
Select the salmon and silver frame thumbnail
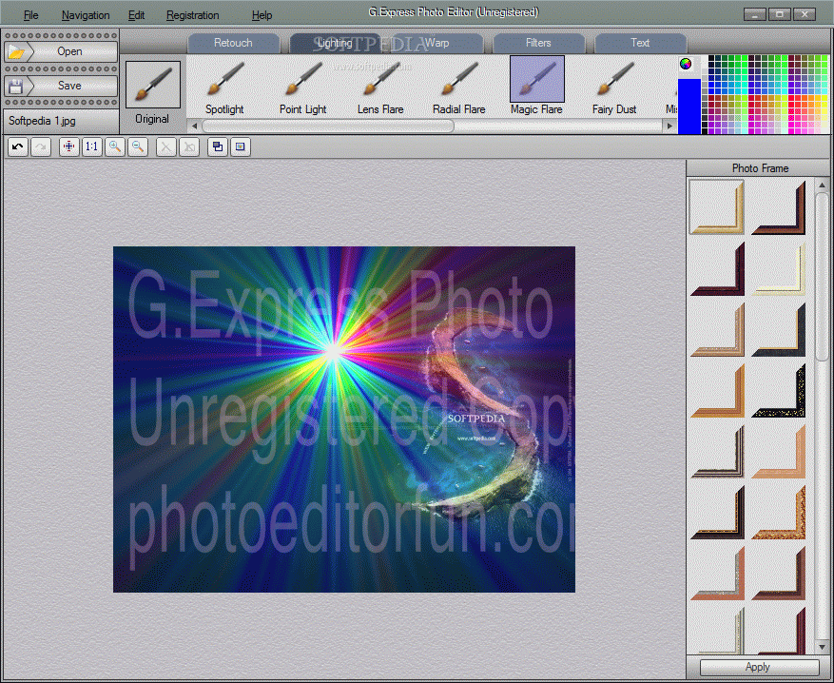[717, 573]
